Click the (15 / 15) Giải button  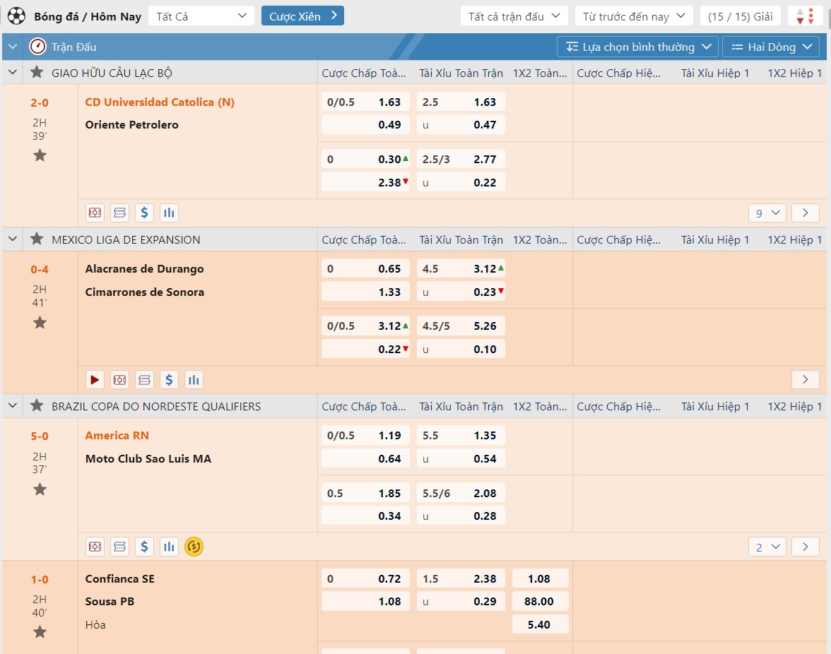coord(741,16)
